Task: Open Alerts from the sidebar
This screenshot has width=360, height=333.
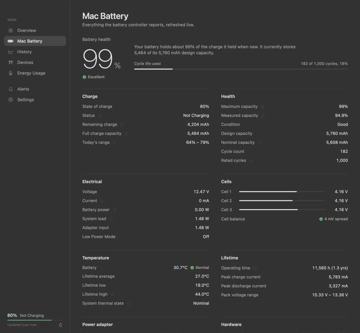Action: (x=35, y=89)
